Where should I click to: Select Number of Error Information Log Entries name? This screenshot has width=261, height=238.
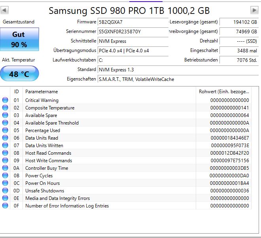point(67,205)
